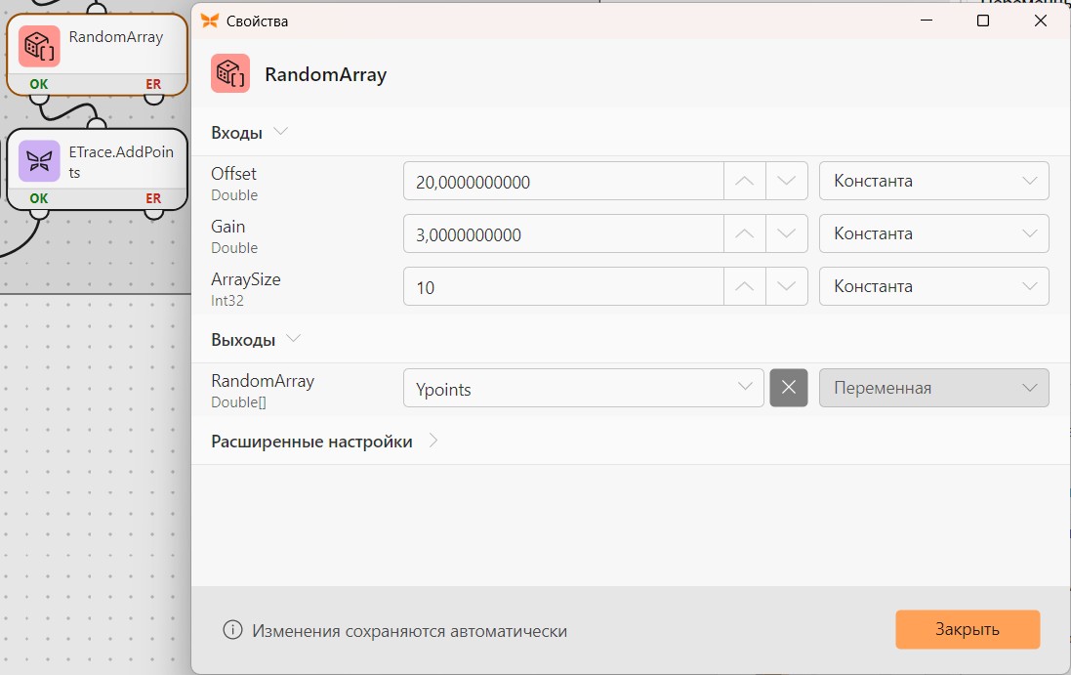Clear the Ypoints output binding with X button

(x=788, y=388)
